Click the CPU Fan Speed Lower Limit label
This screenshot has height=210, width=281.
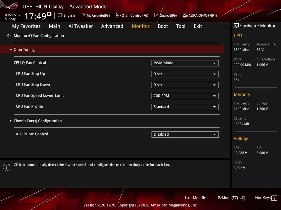tap(40, 95)
